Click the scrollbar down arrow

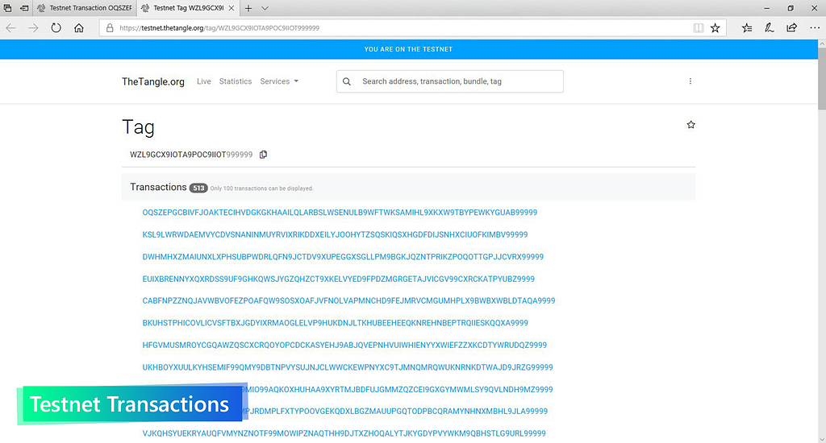click(822, 439)
